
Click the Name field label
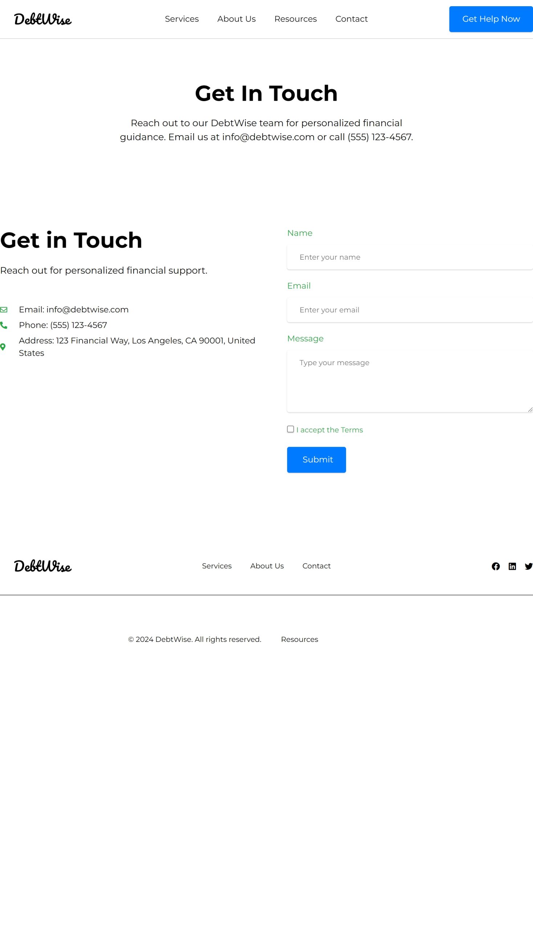coord(300,233)
